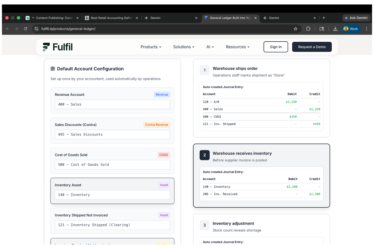Screen dimensions: 374x249
Task: Open the Downloads icon
Action: point(335,29)
